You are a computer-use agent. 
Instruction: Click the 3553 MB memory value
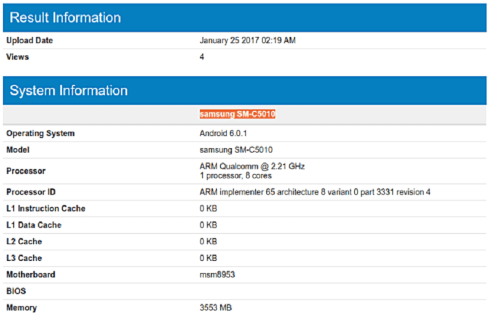click(216, 308)
